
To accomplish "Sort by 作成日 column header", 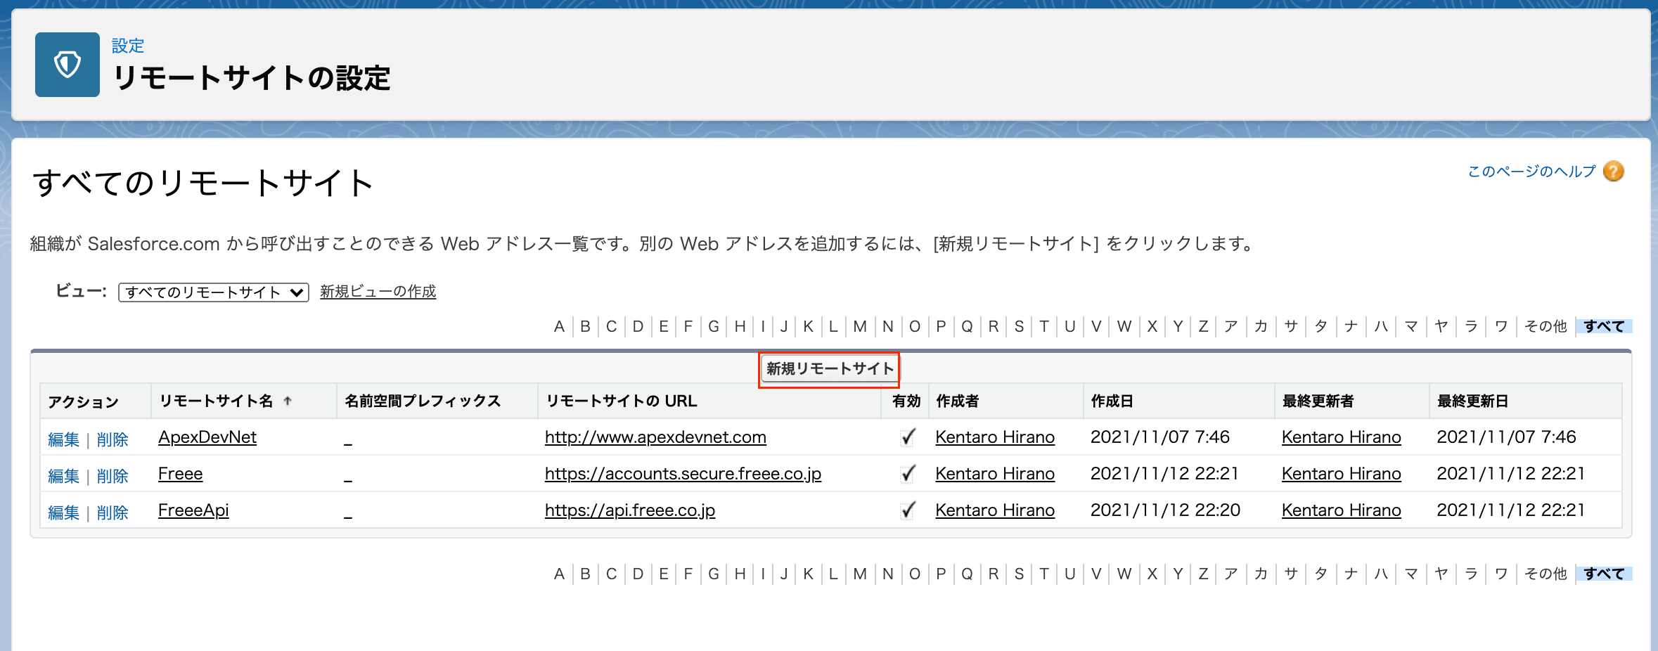I will click(x=1112, y=401).
